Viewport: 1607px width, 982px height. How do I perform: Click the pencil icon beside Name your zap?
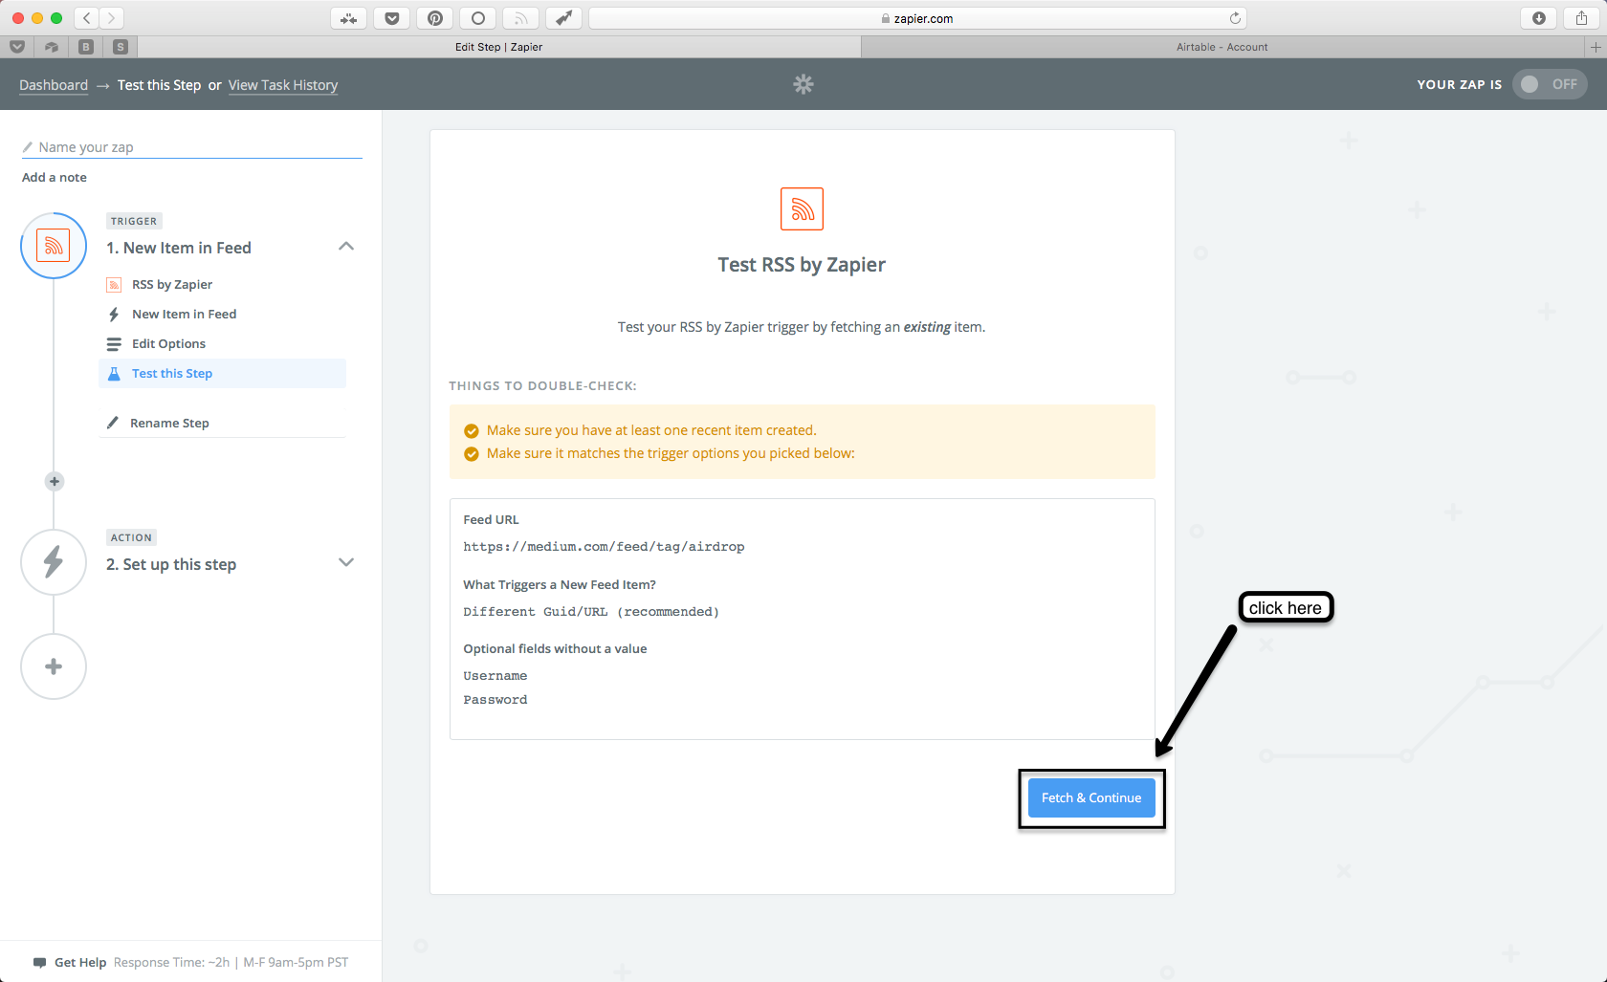28,147
